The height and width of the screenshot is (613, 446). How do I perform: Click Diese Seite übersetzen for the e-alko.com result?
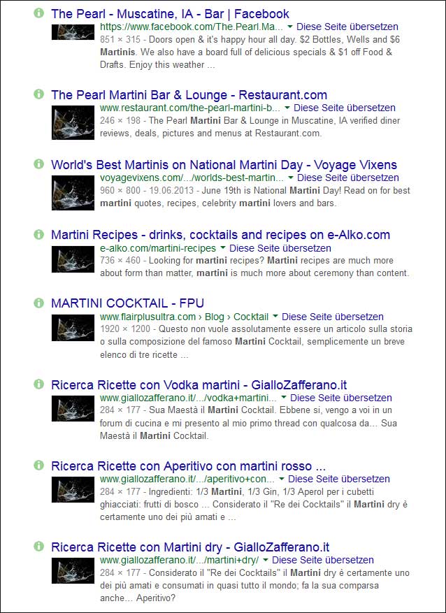pos(280,248)
